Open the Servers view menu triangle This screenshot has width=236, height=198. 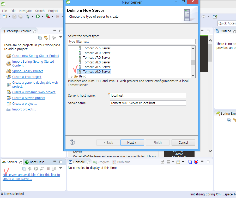click(61, 168)
